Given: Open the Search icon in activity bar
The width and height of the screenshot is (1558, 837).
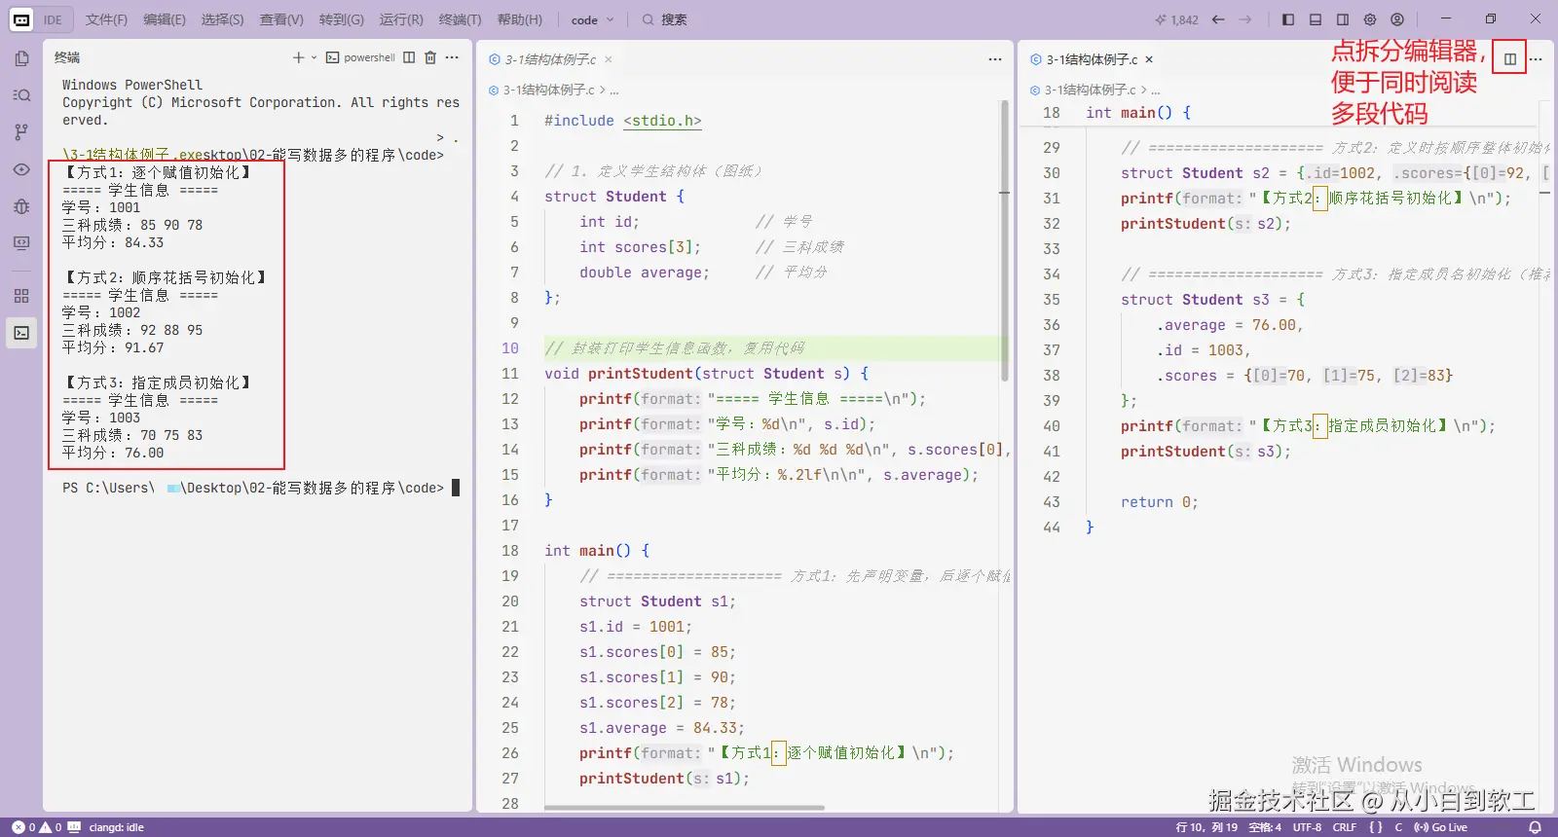Looking at the screenshot, I should coord(21,95).
